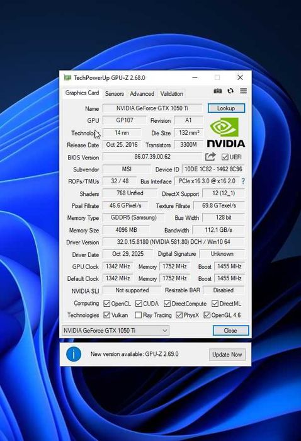
Task: Click the NVIDIA SLI field Not supported
Action: pos(132,290)
